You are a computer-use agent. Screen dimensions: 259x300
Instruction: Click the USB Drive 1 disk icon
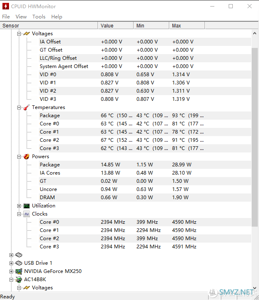[19, 263]
